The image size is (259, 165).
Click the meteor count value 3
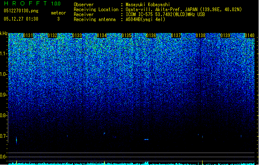tap(58, 19)
